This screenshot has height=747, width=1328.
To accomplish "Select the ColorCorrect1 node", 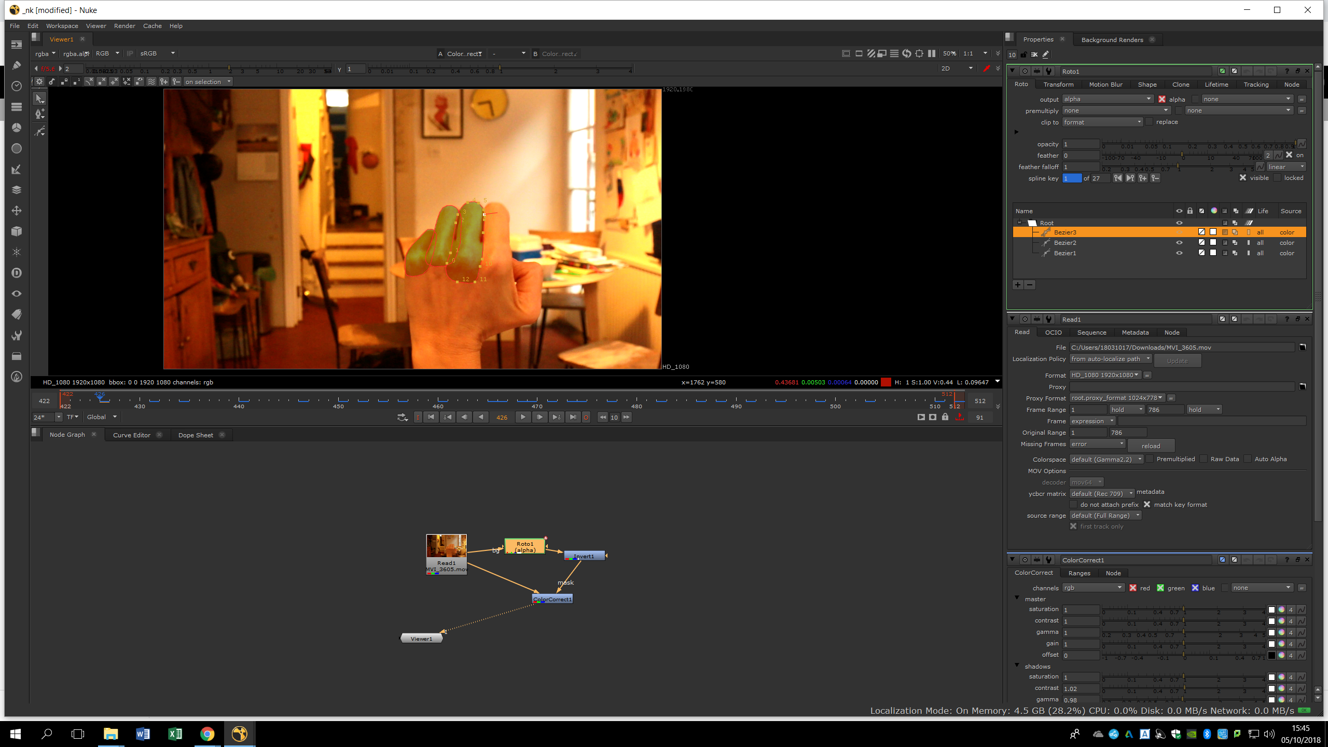I will 552,599.
